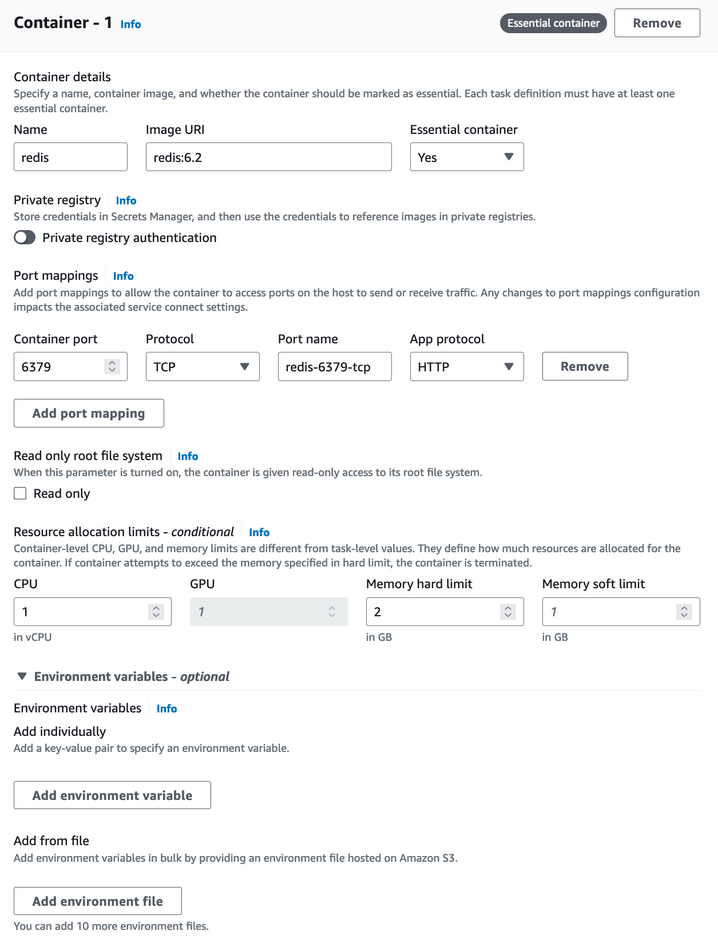Image resolution: width=718 pixels, height=947 pixels.
Task: Remove Container 1 using top Remove button
Action: tap(657, 23)
